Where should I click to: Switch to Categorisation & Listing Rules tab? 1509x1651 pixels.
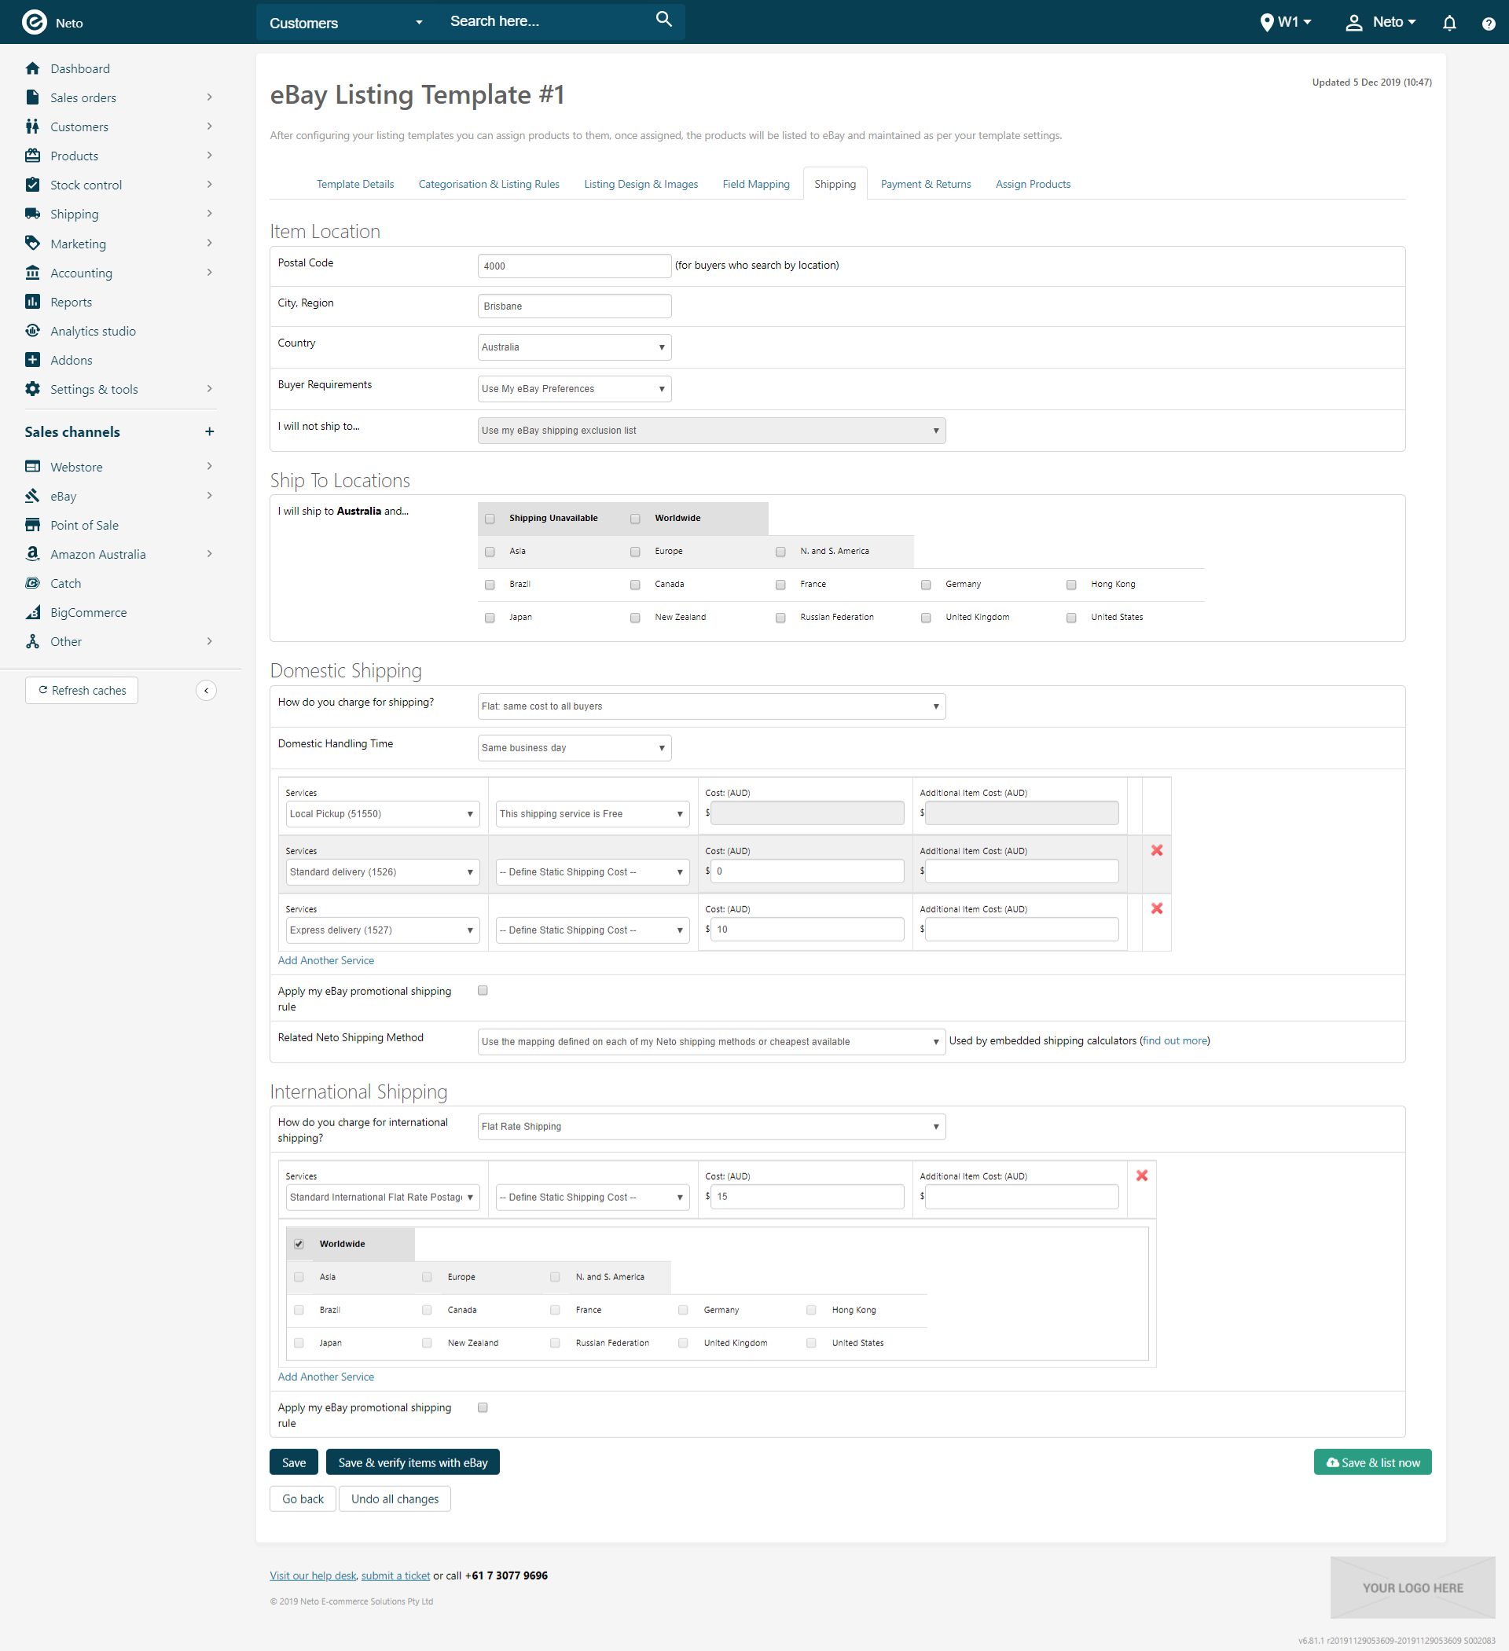point(489,184)
